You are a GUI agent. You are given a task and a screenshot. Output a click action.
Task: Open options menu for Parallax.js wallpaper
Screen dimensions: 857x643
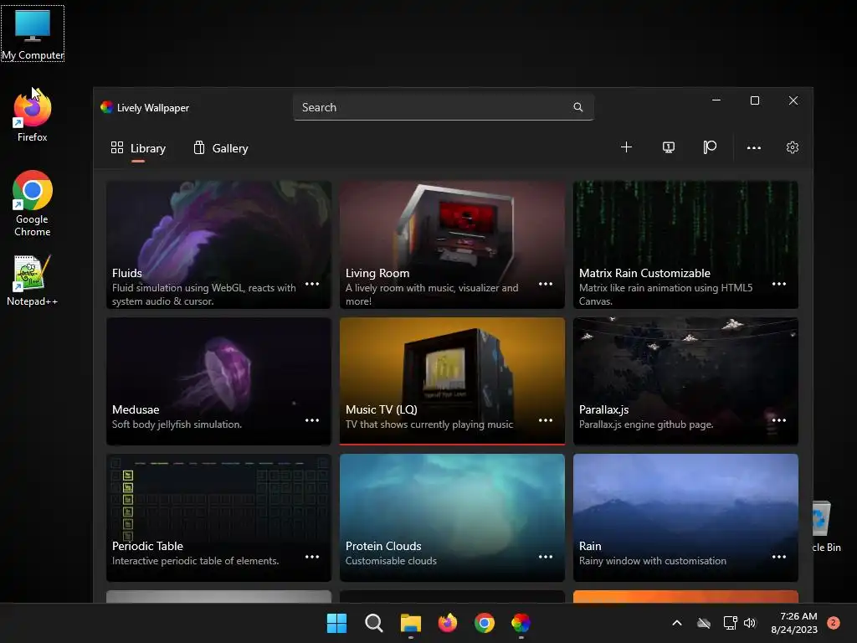pyautogui.click(x=779, y=420)
